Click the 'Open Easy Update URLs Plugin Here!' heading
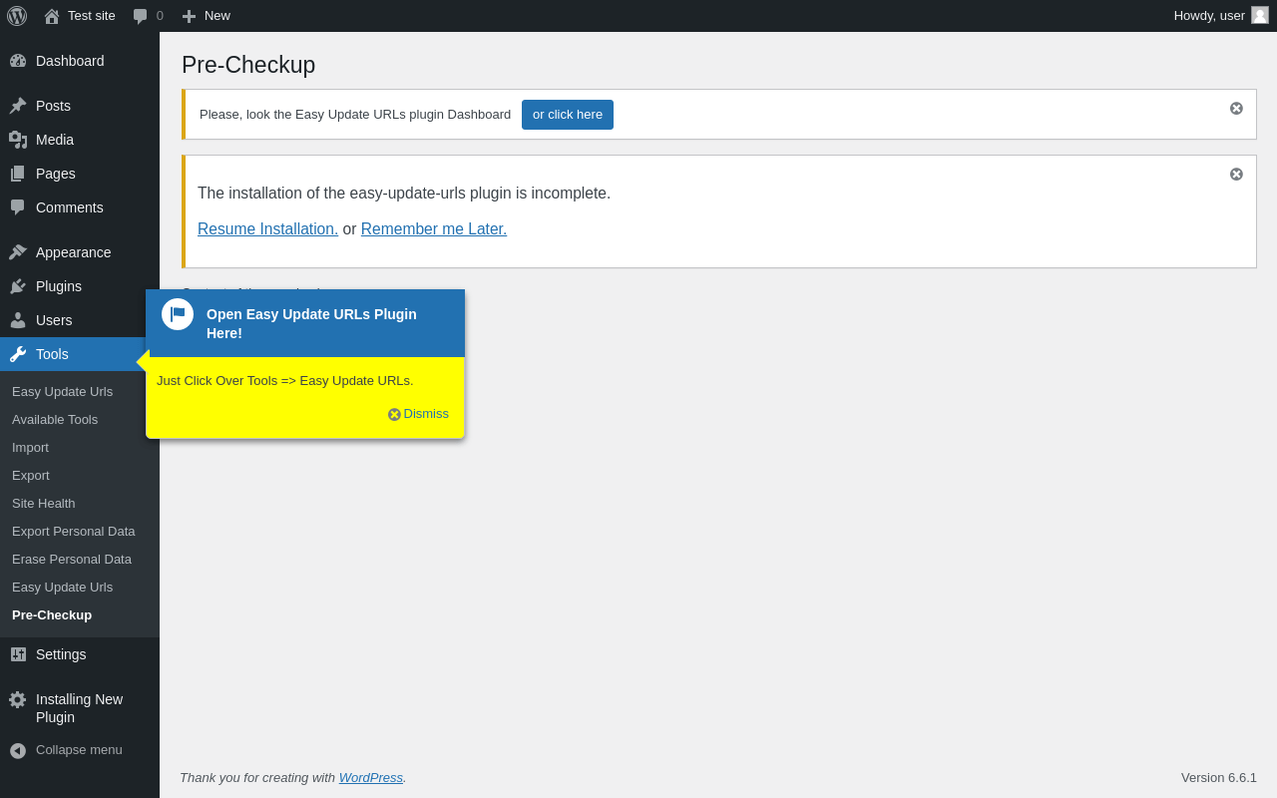The width and height of the screenshot is (1277, 798). pyautogui.click(x=311, y=323)
